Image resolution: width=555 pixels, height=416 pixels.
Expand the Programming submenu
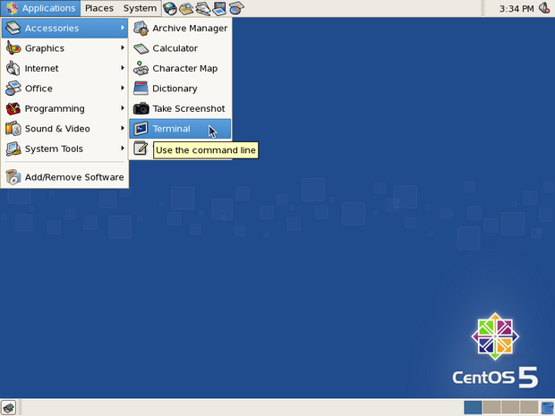[x=64, y=108]
